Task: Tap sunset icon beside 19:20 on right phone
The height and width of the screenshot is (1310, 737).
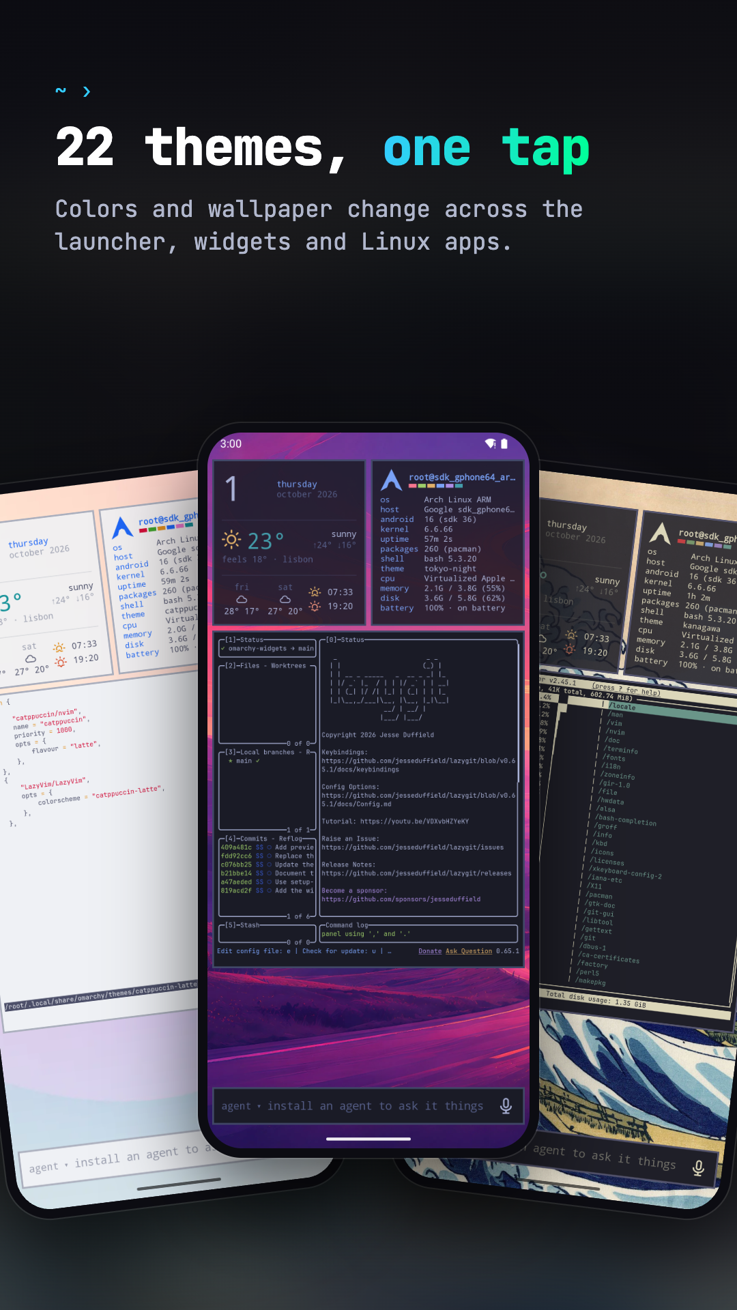Action: [570, 650]
